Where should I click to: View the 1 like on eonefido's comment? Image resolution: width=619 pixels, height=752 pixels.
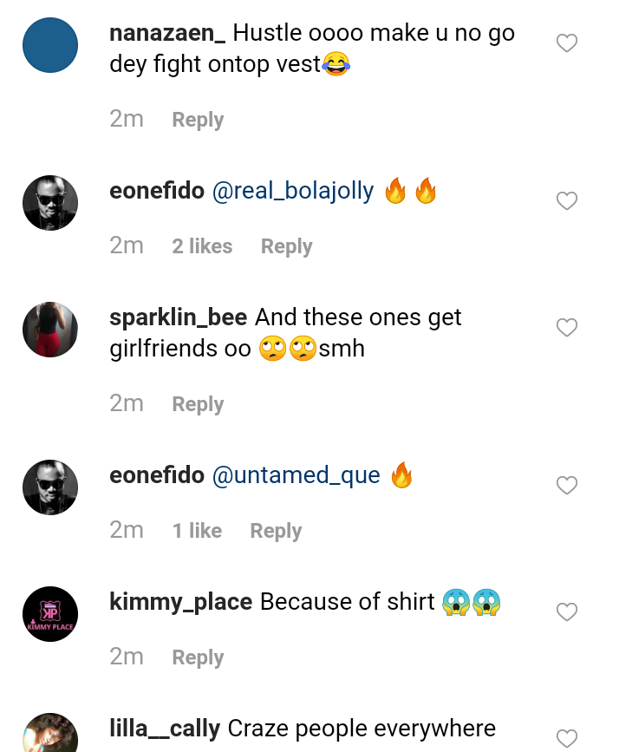[x=197, y=531]
